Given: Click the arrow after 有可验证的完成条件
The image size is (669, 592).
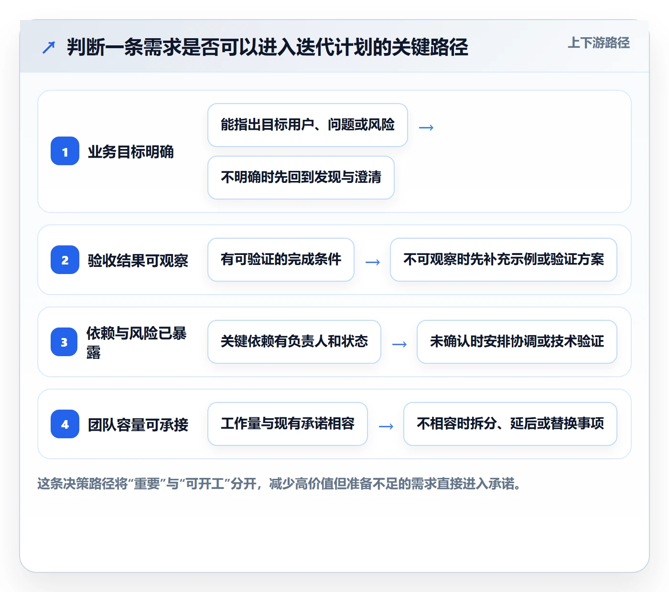Looking at the screenshot, I should (x=373, y=262).
